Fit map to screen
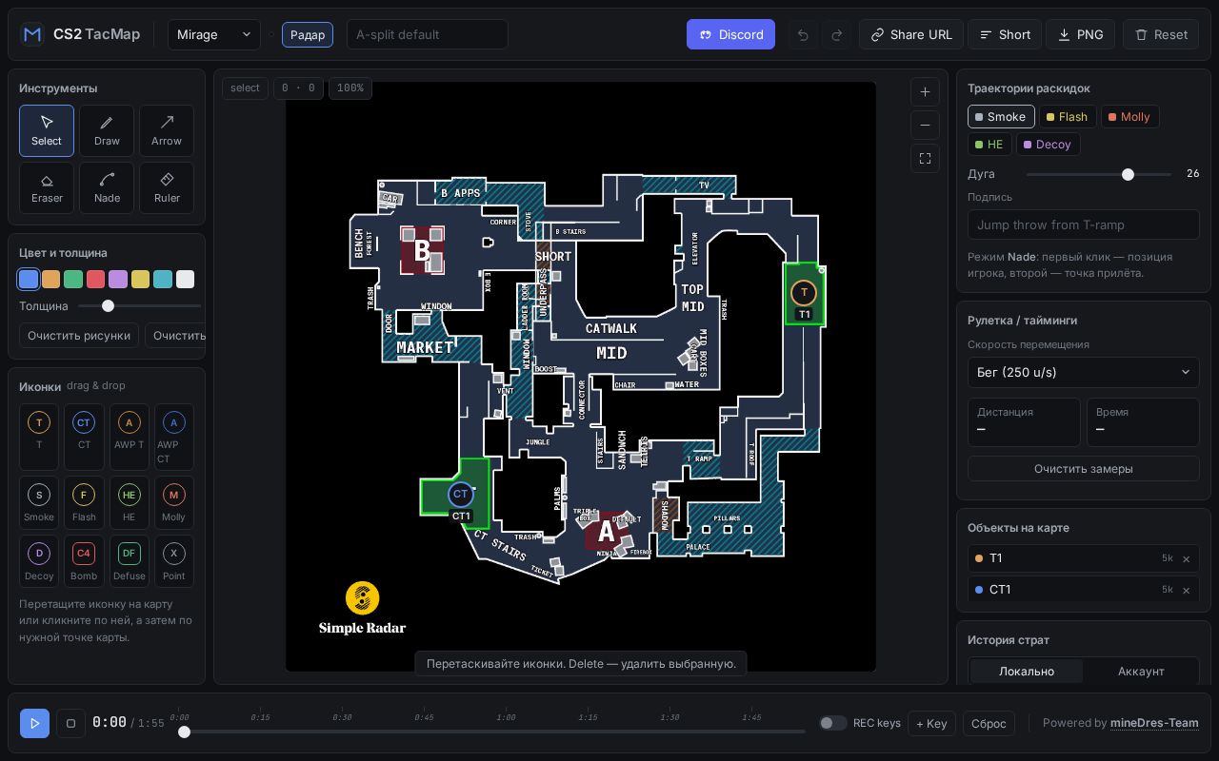This screenshot has width=1219, height=761. click(x=925, y=158)
